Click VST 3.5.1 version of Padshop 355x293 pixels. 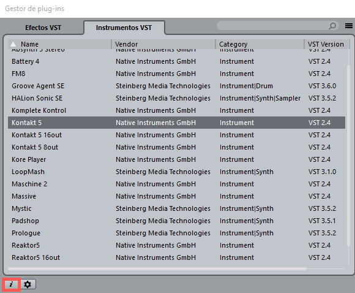pyautogui.click(x=322, y=221)
